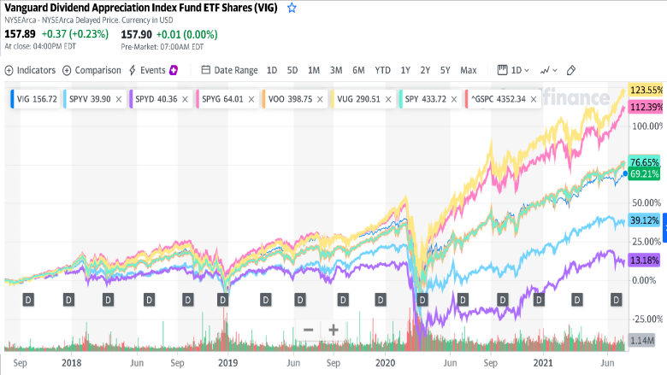667x375 pixels.
Task: Select the 6M range
Action: [358, 70]
